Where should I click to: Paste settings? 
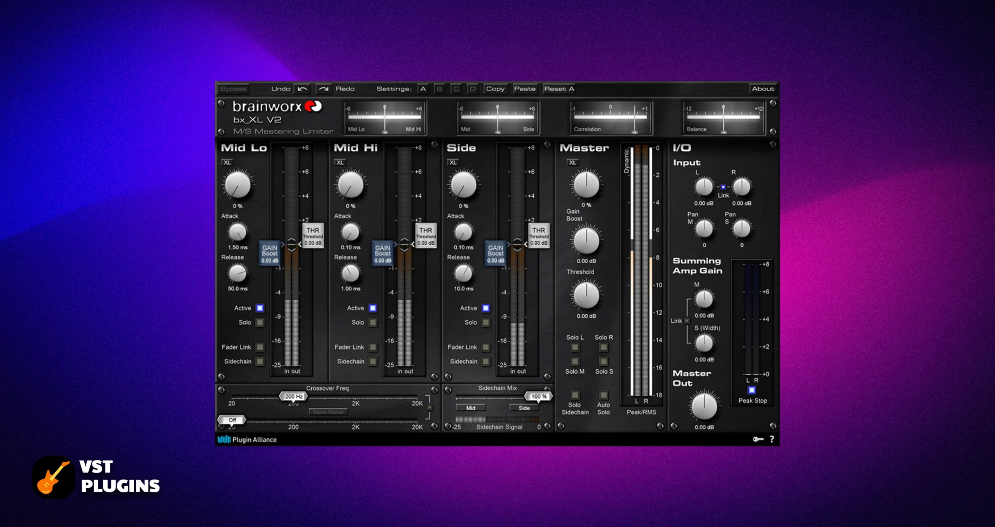[x=525, y=89]
